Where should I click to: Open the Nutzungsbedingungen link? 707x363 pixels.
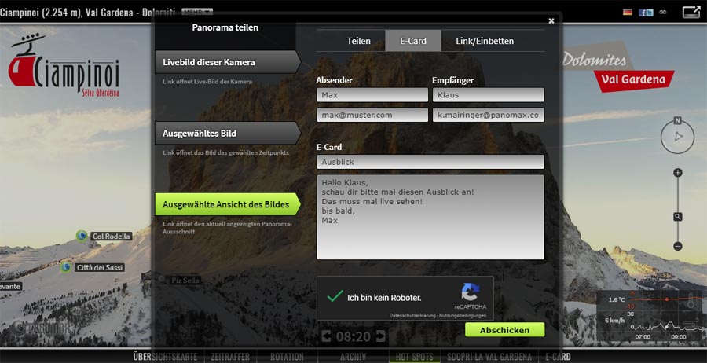tap(461, 316)
